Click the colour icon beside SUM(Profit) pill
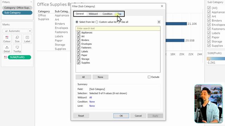This screenshot has width=225, height=126. click(x=6, y=57)
